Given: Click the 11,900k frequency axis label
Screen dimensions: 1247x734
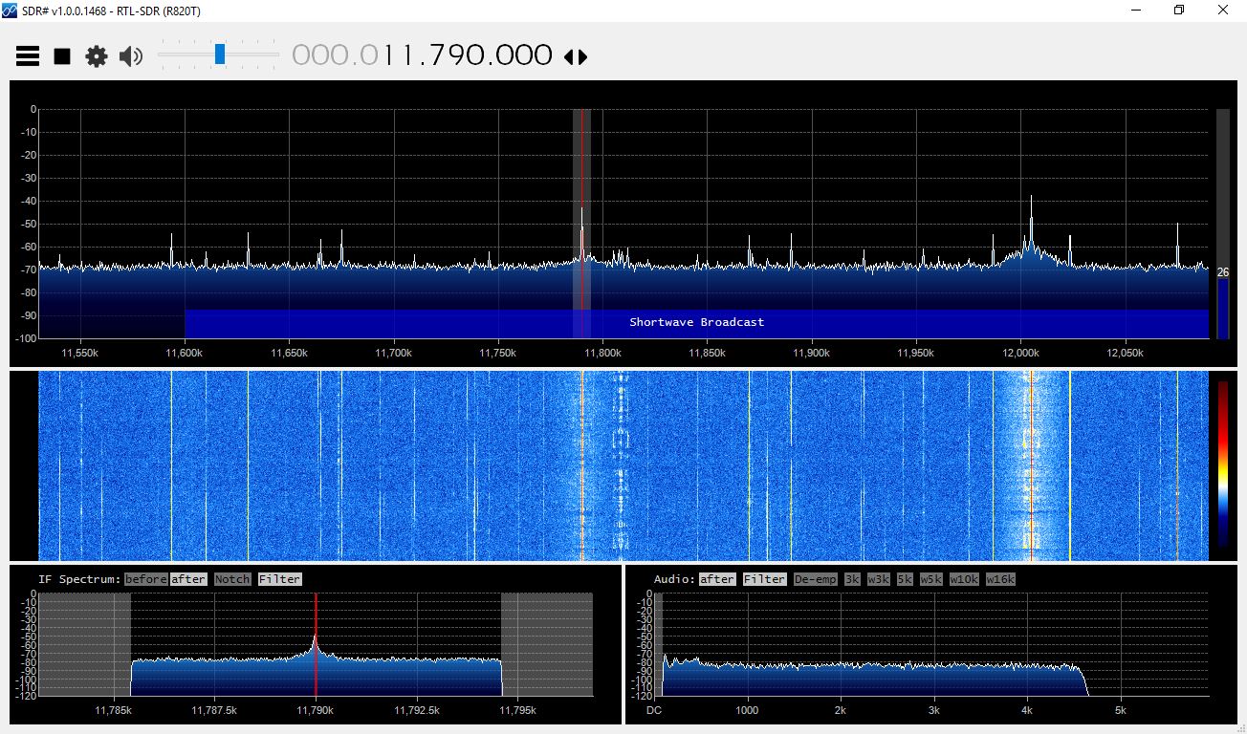Looking at the screenshot, I should 812,353.
